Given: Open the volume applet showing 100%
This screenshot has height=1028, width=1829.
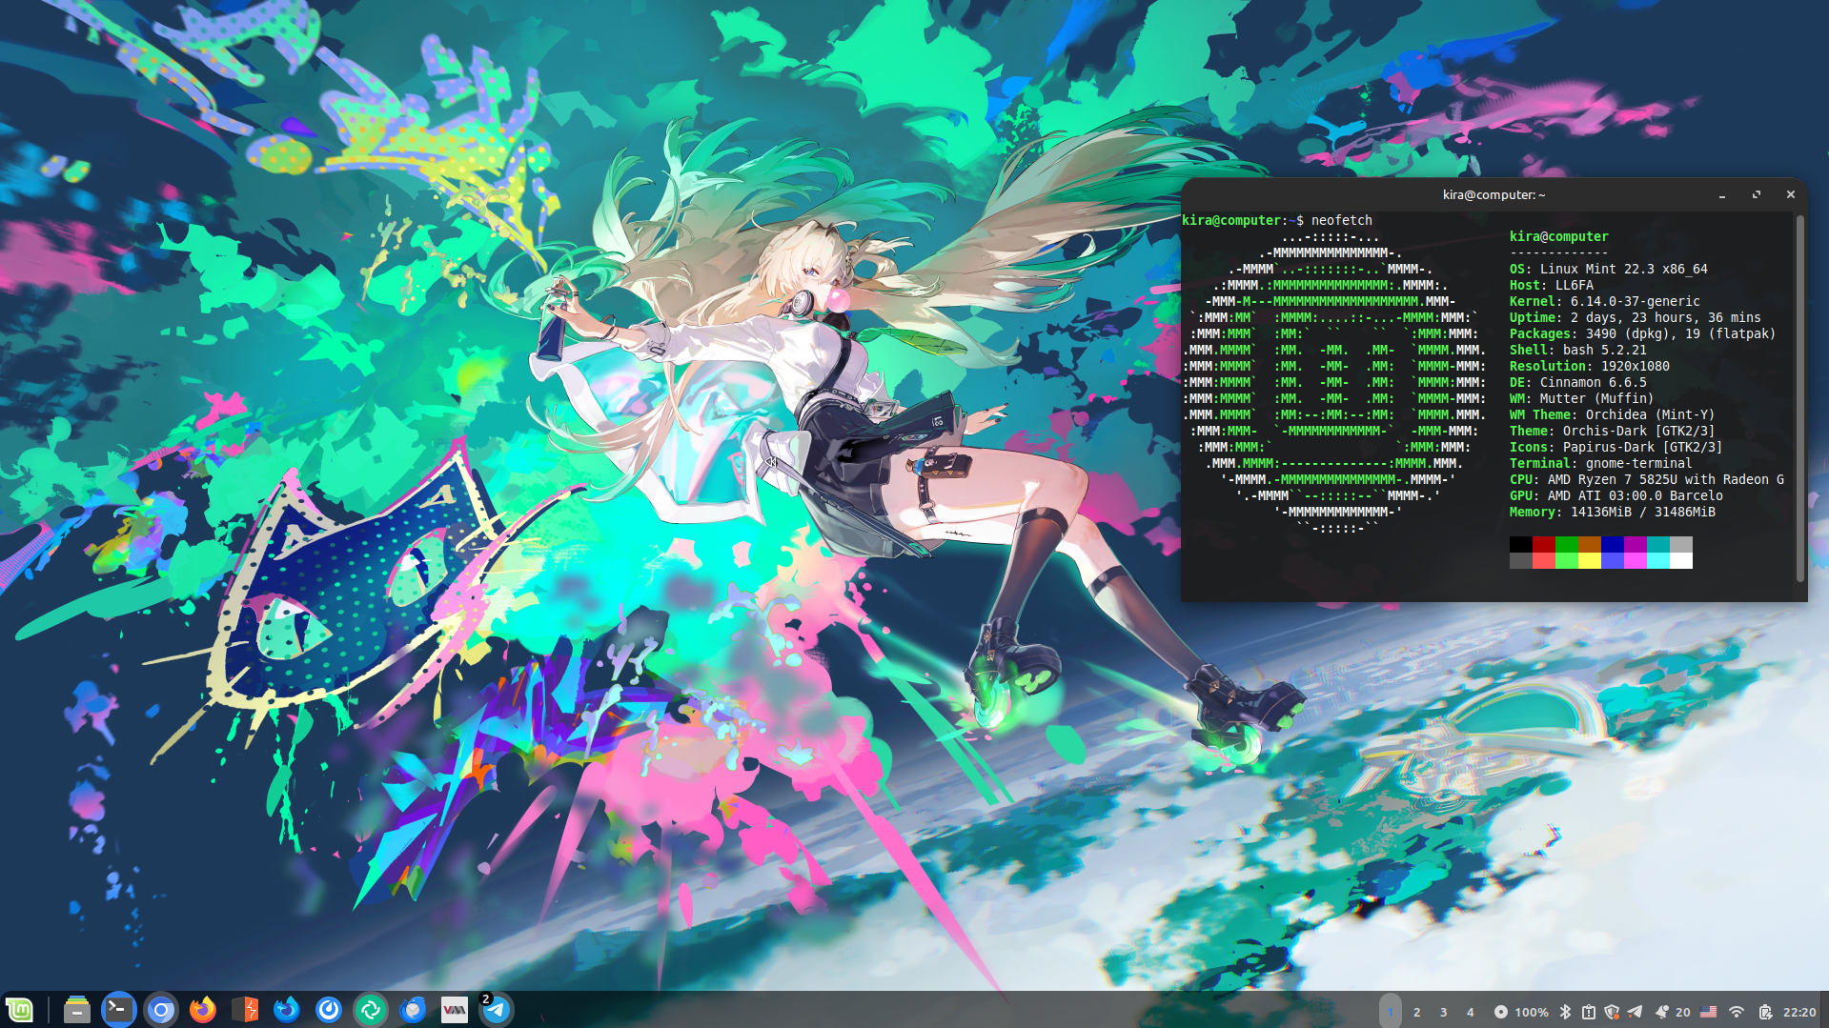Looking at the screenshot, I should pos(1521,1012).
